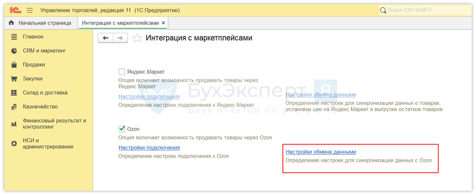Go forward with the right arrow button
476x195 pixels.
coord(120,38)
